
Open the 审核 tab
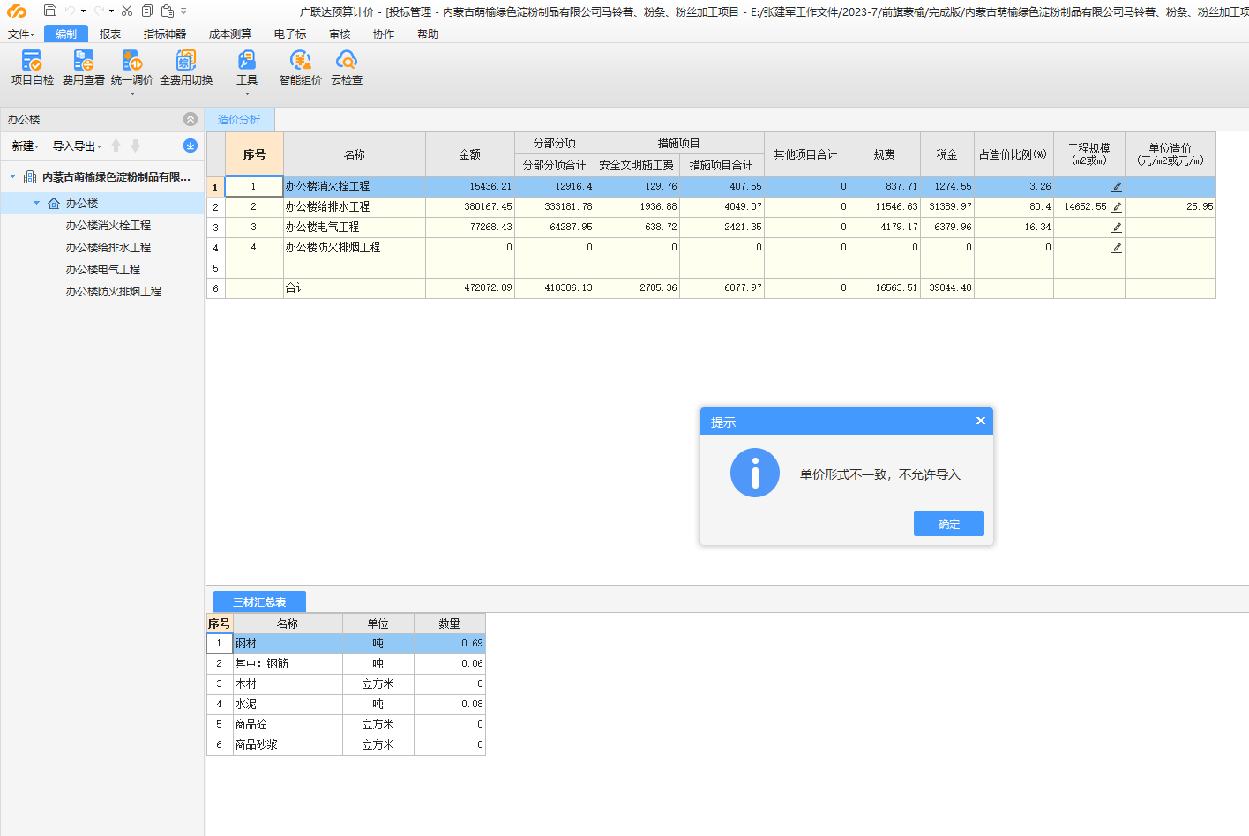[340, 34]
